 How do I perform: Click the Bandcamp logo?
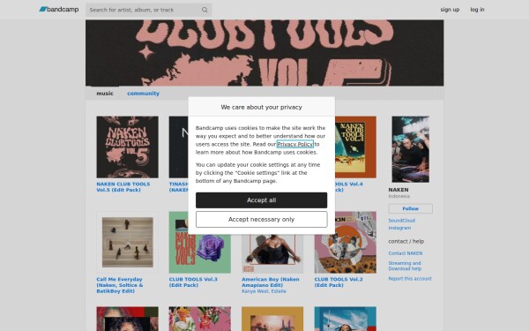pos(59,10)
